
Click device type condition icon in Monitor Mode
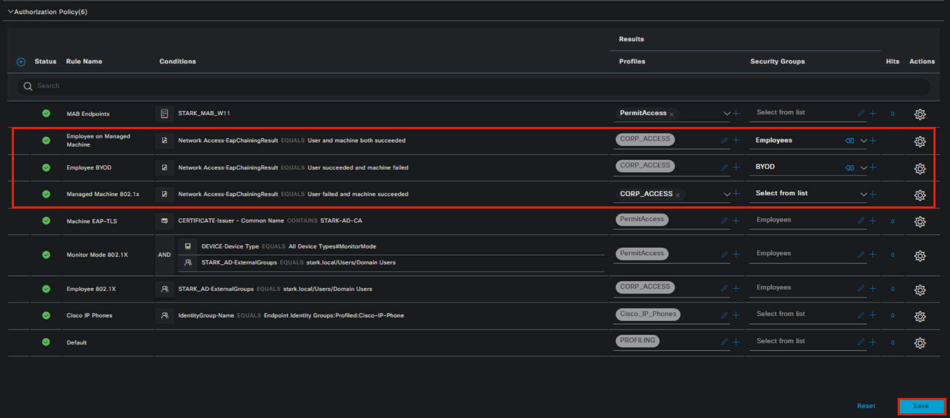pyautogui.click(x=188, y=247)
